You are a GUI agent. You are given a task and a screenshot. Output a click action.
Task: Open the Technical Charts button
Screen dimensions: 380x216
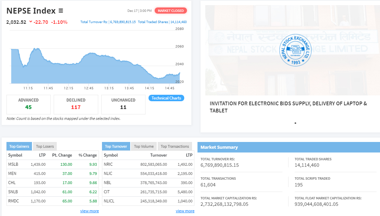166,98
